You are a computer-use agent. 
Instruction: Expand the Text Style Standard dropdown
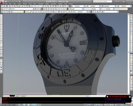click(x=84, y=6)
